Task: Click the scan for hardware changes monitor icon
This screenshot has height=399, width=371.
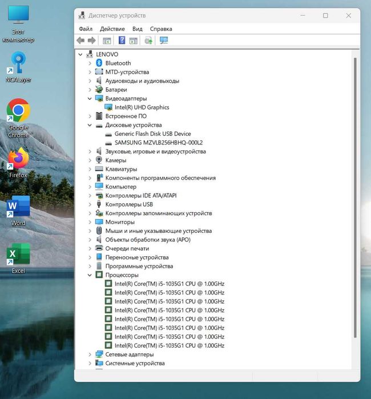Action: point(164,40)
